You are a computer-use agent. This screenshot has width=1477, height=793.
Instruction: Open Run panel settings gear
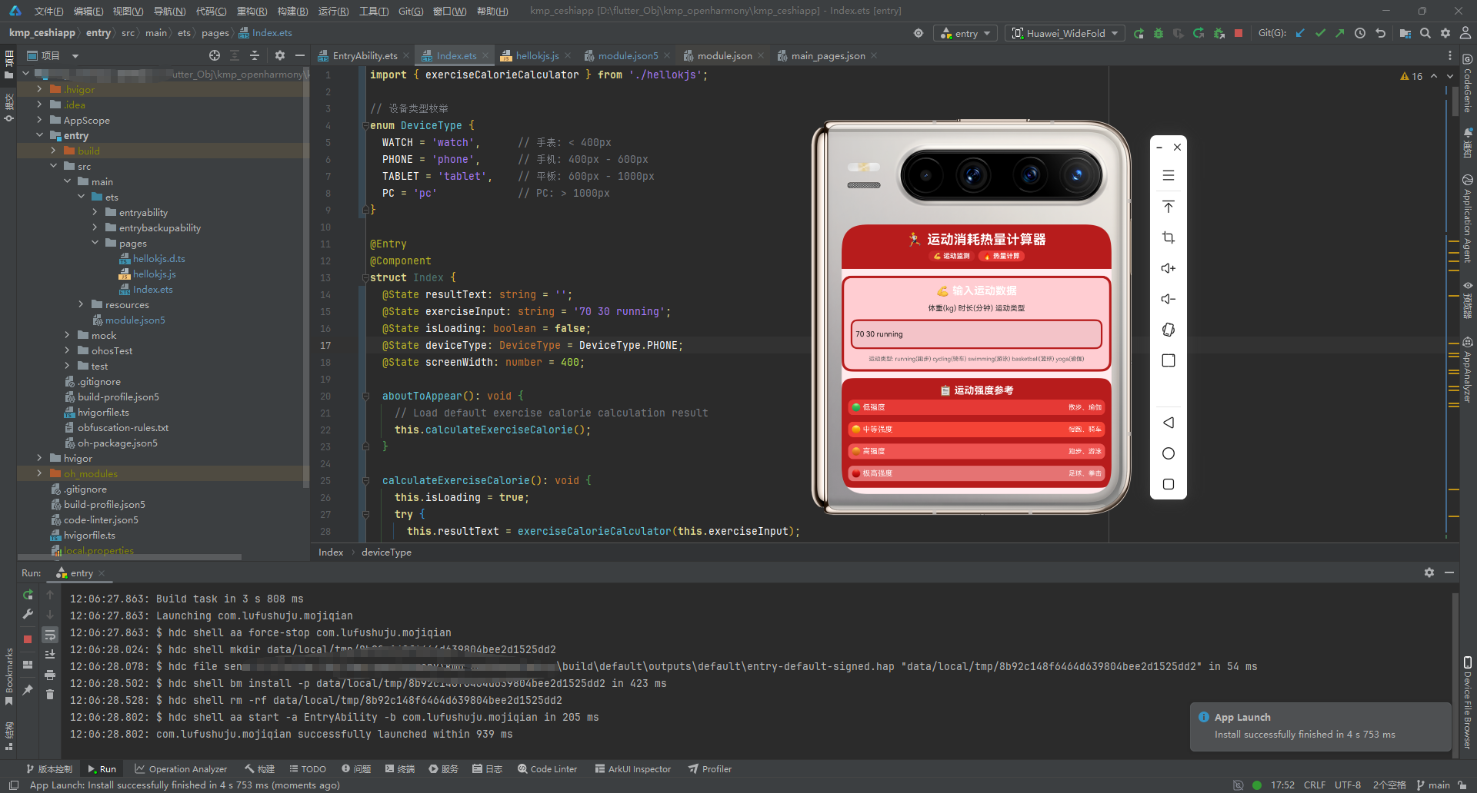pos(1429,572)
